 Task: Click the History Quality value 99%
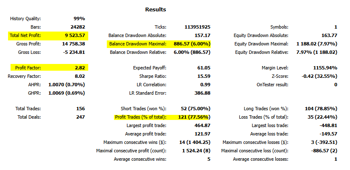[79, 19]
